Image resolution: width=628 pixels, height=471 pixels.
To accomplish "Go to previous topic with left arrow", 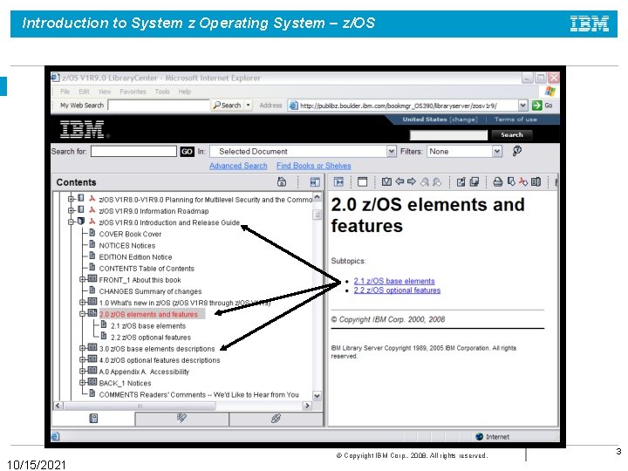I will pos(399,181).
